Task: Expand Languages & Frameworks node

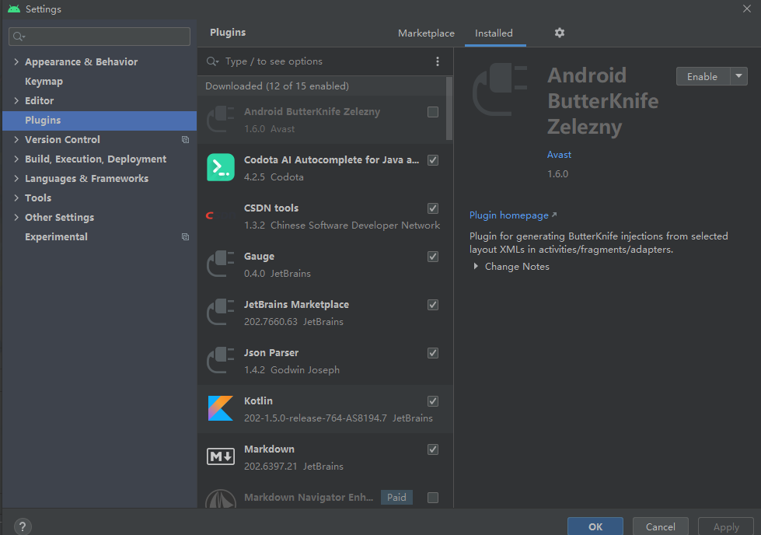Action: (x=16, y=178)
